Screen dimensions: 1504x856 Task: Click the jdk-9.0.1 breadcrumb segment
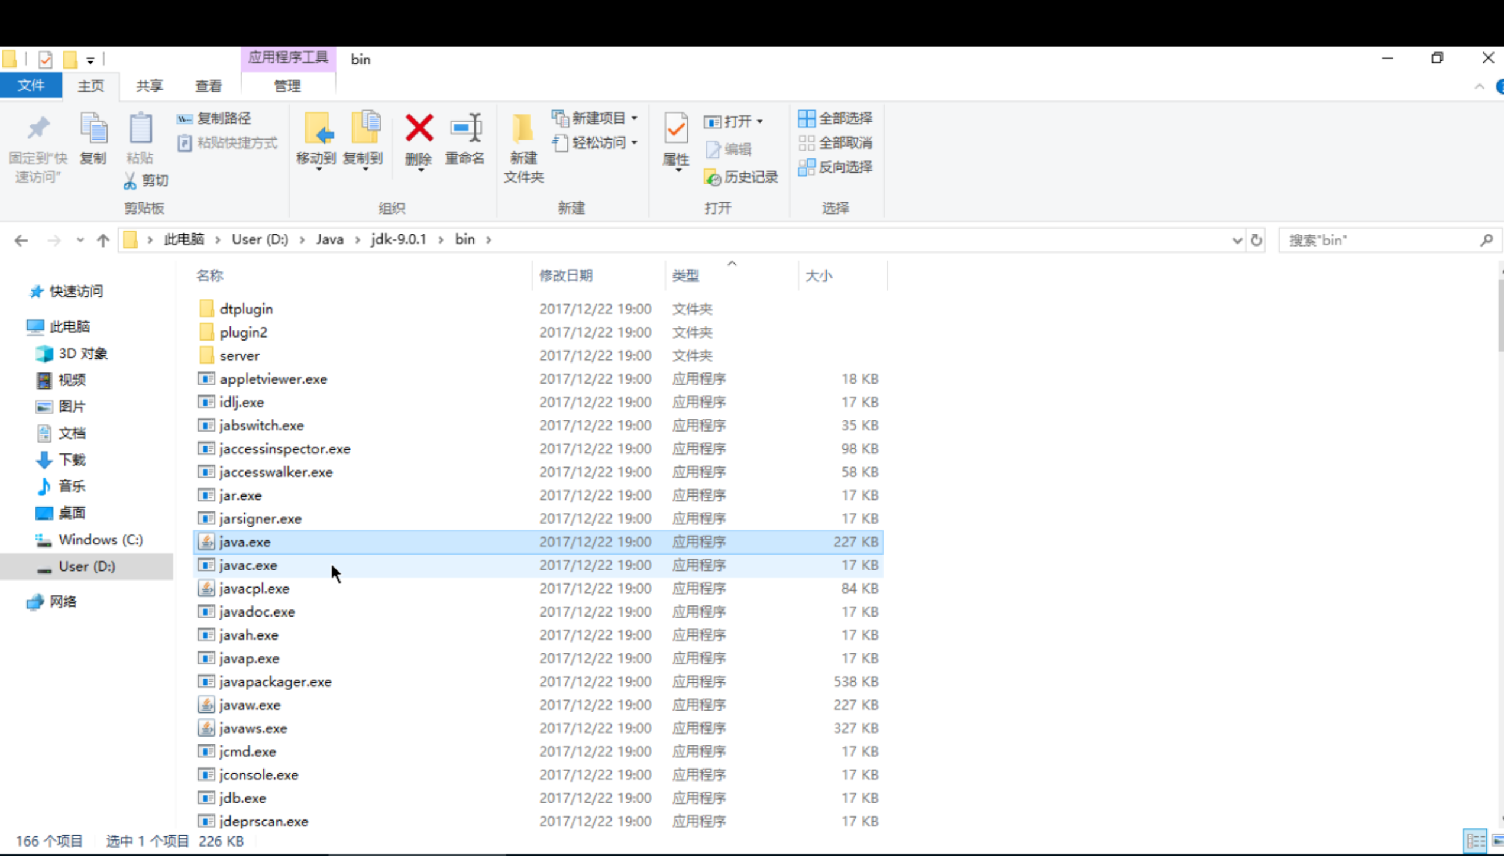coord(398,239)
